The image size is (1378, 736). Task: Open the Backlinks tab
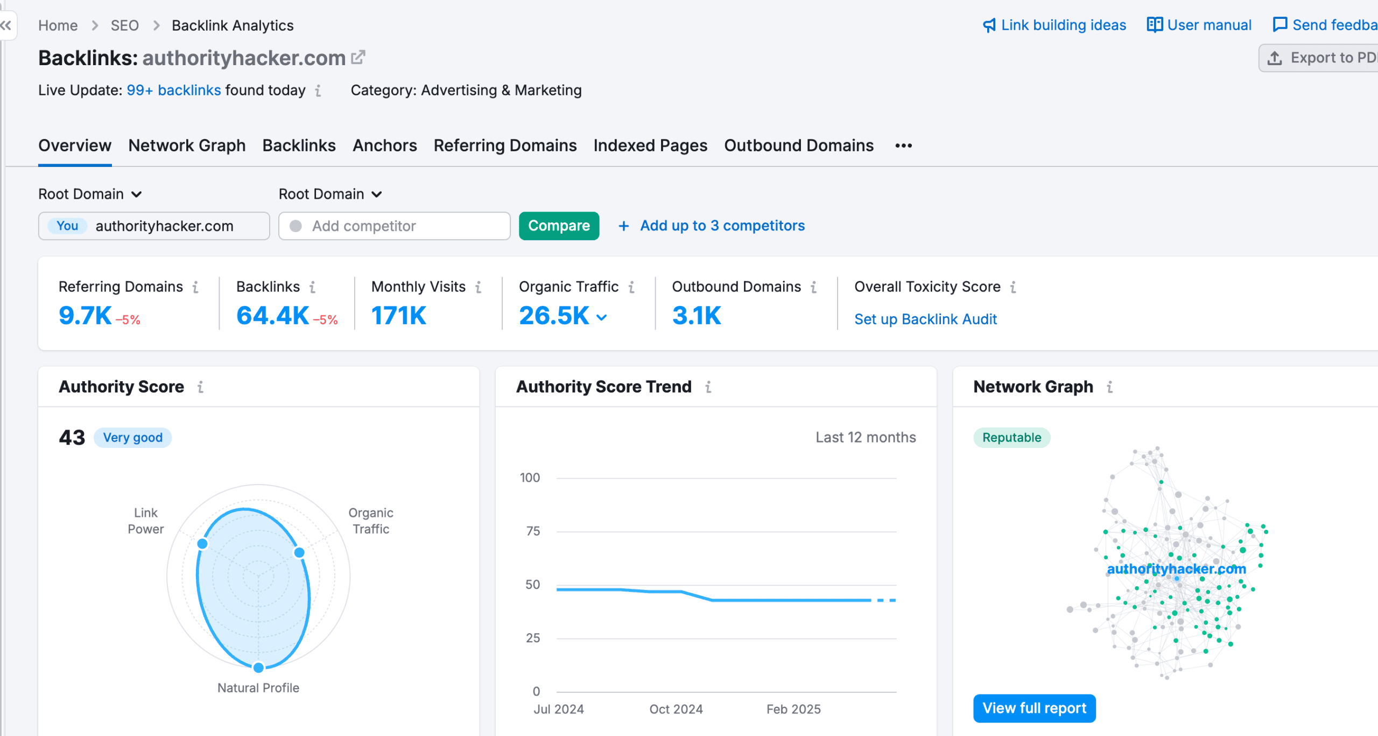click(x=299, y=145)
